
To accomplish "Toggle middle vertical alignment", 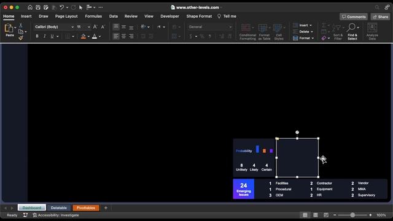I will 124,27.
